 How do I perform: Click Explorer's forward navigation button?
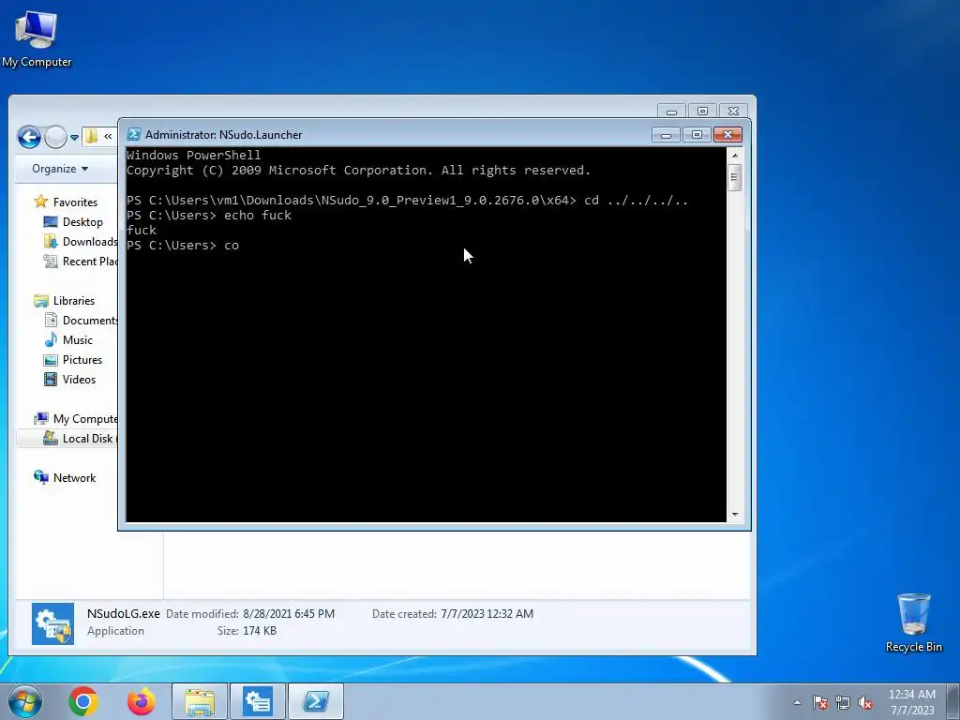coord(55,137)
